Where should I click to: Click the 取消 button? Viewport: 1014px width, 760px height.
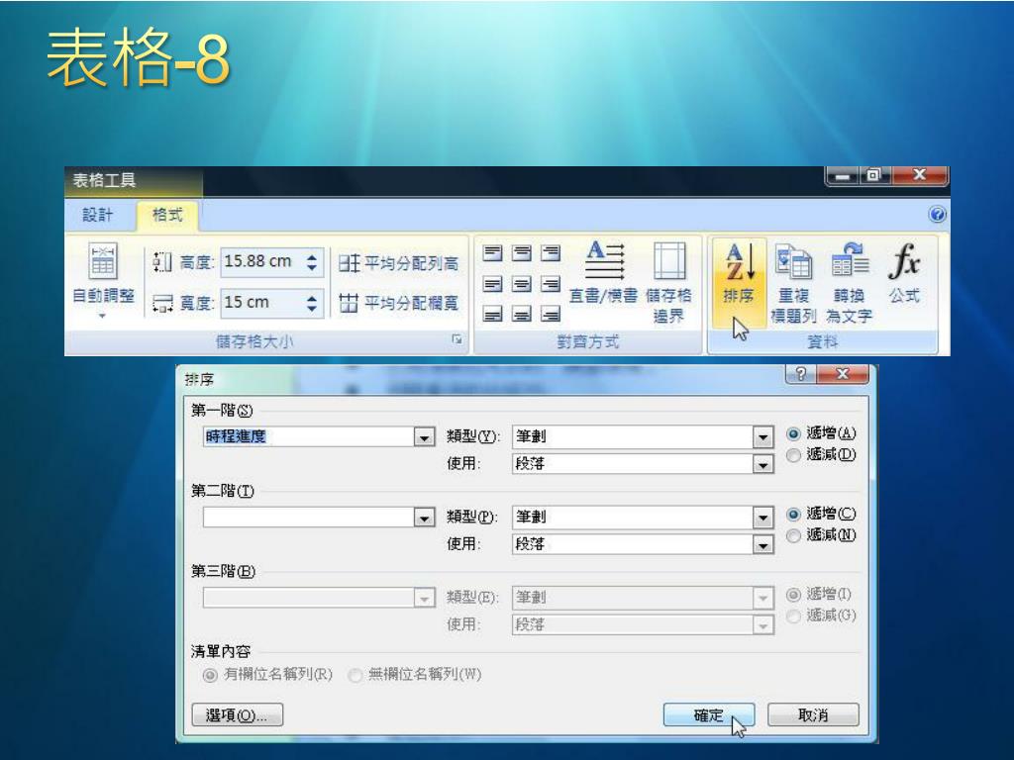pos(813,714)
